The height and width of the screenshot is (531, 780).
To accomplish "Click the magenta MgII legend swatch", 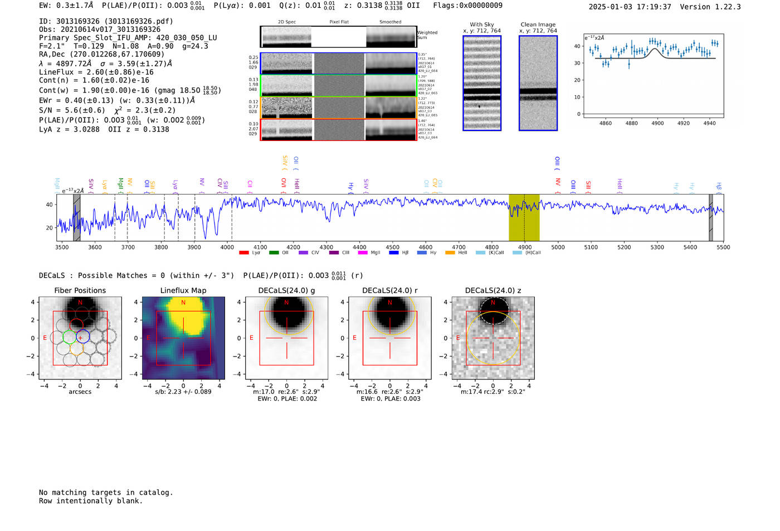I will click(x=363, y=252).
